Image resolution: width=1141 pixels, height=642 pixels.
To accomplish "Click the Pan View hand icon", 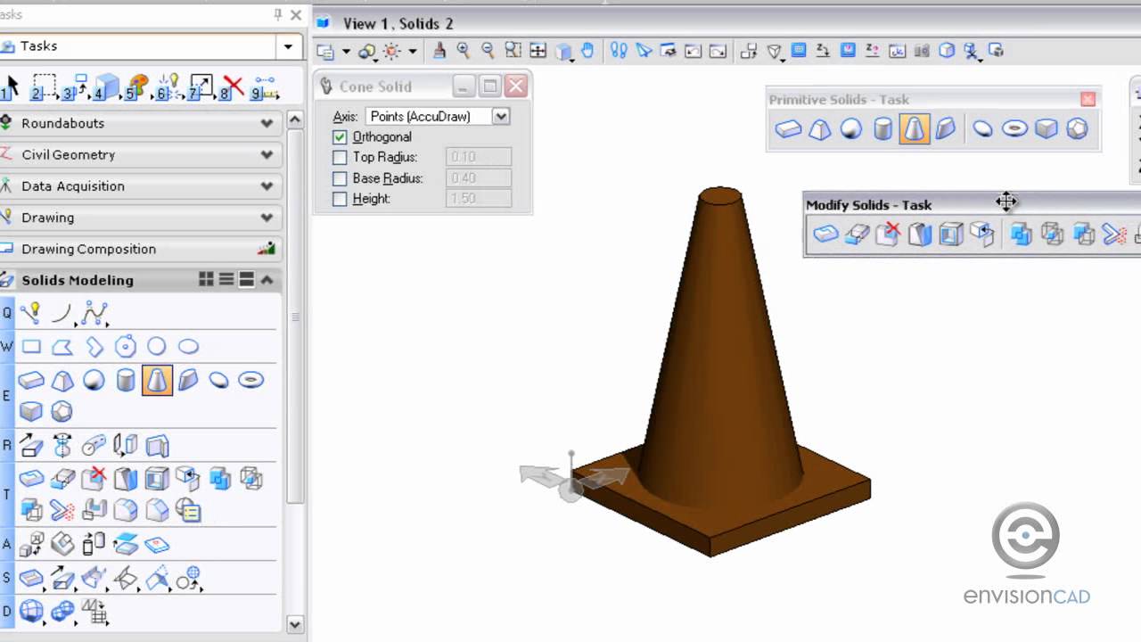I will 587,51.
